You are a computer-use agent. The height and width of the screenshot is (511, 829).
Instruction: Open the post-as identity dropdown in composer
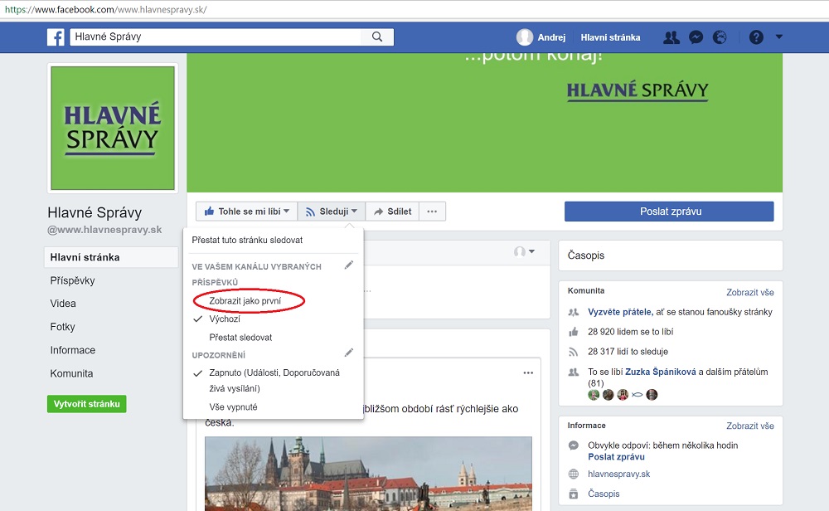(x=524, y=252)
